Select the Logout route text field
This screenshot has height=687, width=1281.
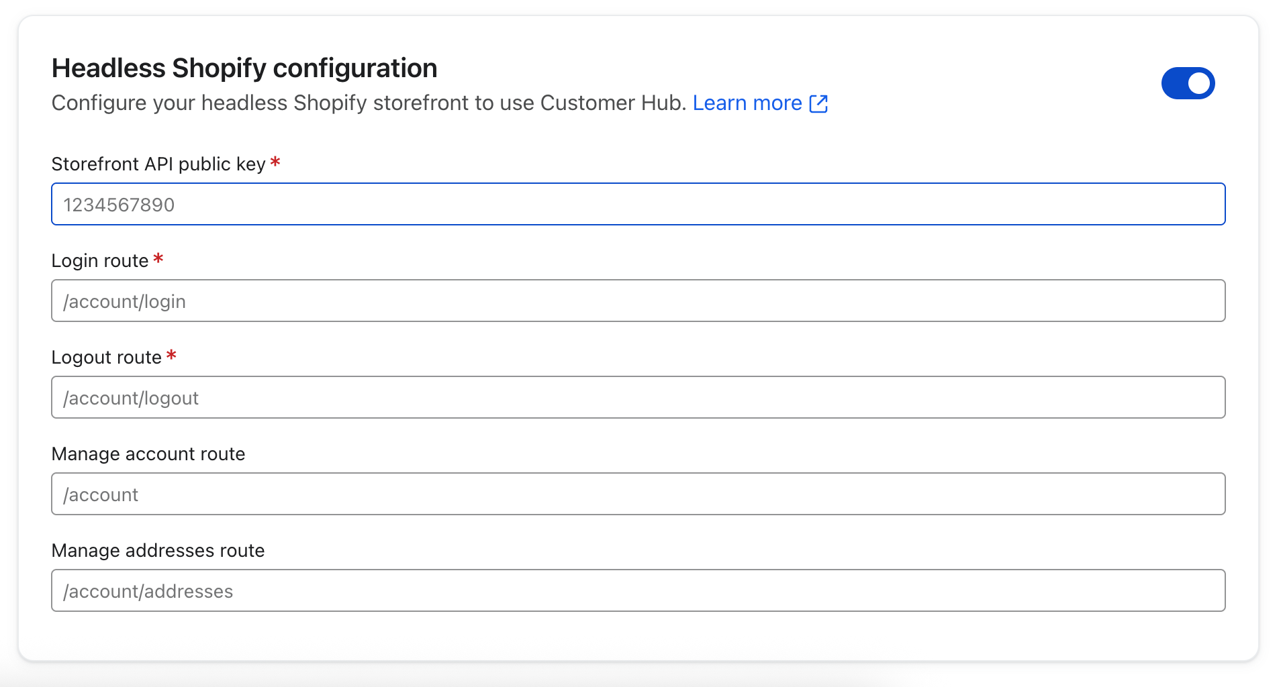click(x=638, y=397)
